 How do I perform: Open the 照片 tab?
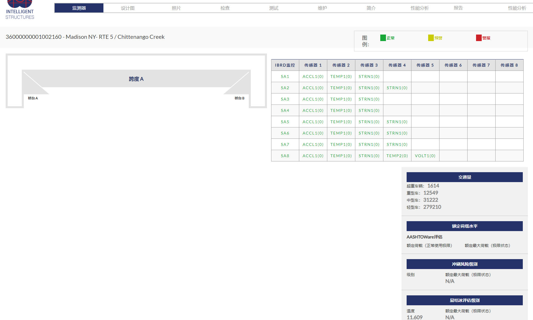pos(176,8)
